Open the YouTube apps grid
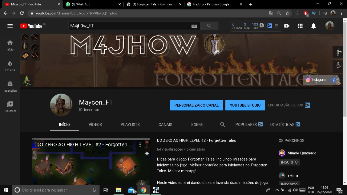 tap(300, 26)
